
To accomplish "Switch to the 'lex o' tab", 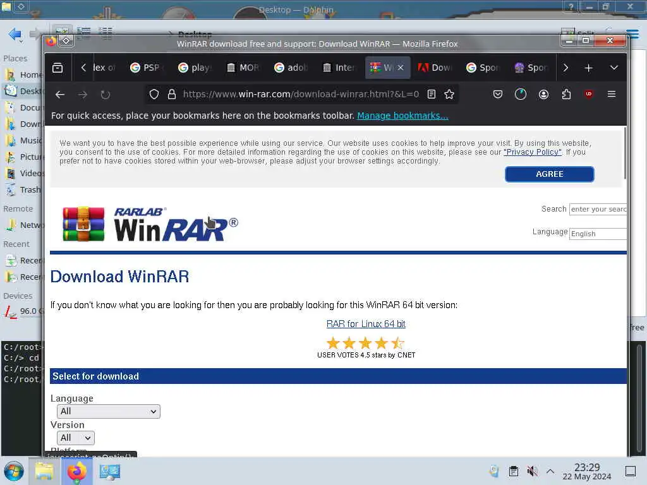I will point(104,68).
